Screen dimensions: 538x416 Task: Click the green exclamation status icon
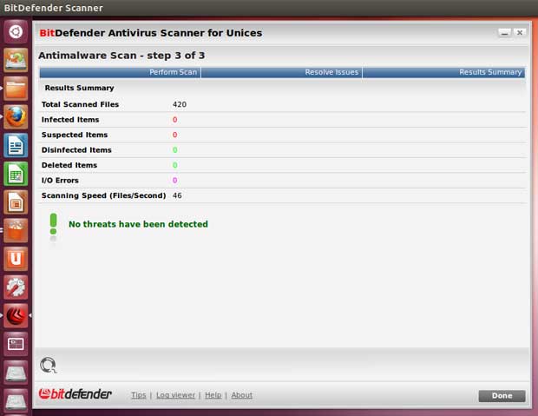tap(53, 226)
